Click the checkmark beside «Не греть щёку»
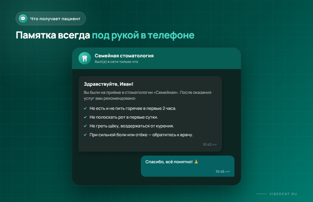Viewport: 313px width, 202px height. tap(85, 126)
